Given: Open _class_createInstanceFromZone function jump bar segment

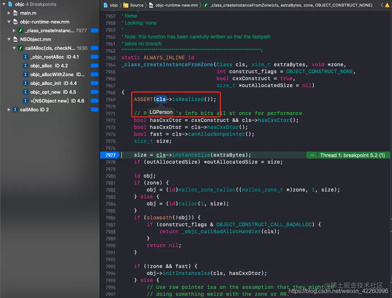Looking at the screenshot, I should [291, 5].
